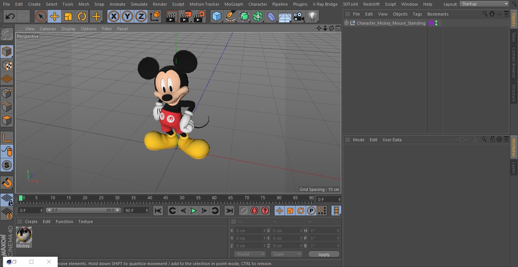Switch to Polygons mode
Viewport: 518px width, 267px height.
point(7,120)
